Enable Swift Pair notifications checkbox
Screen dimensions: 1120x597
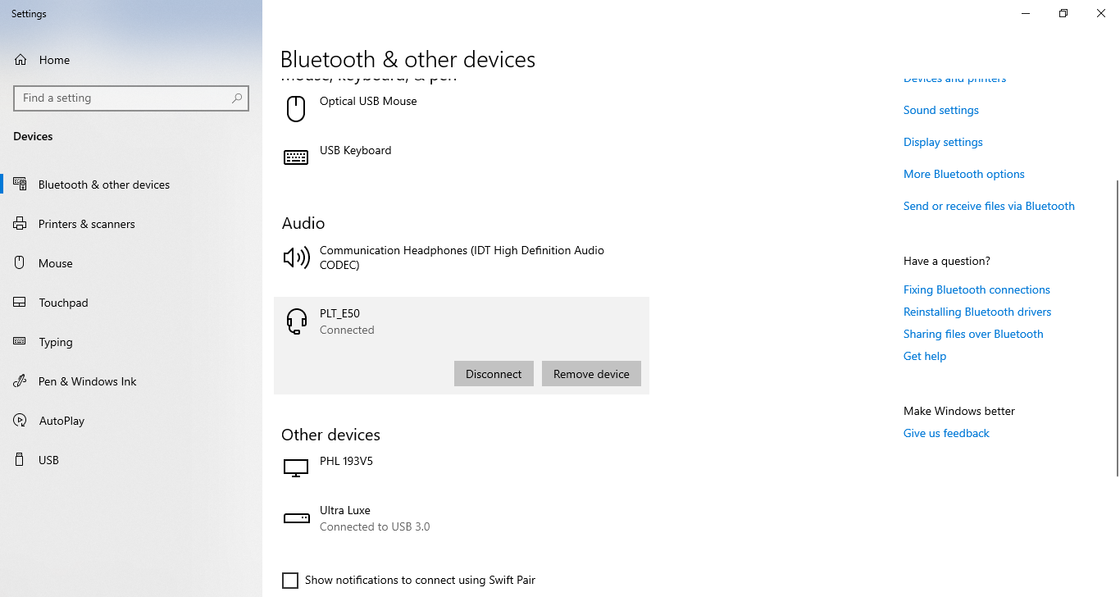pos(290,581)
